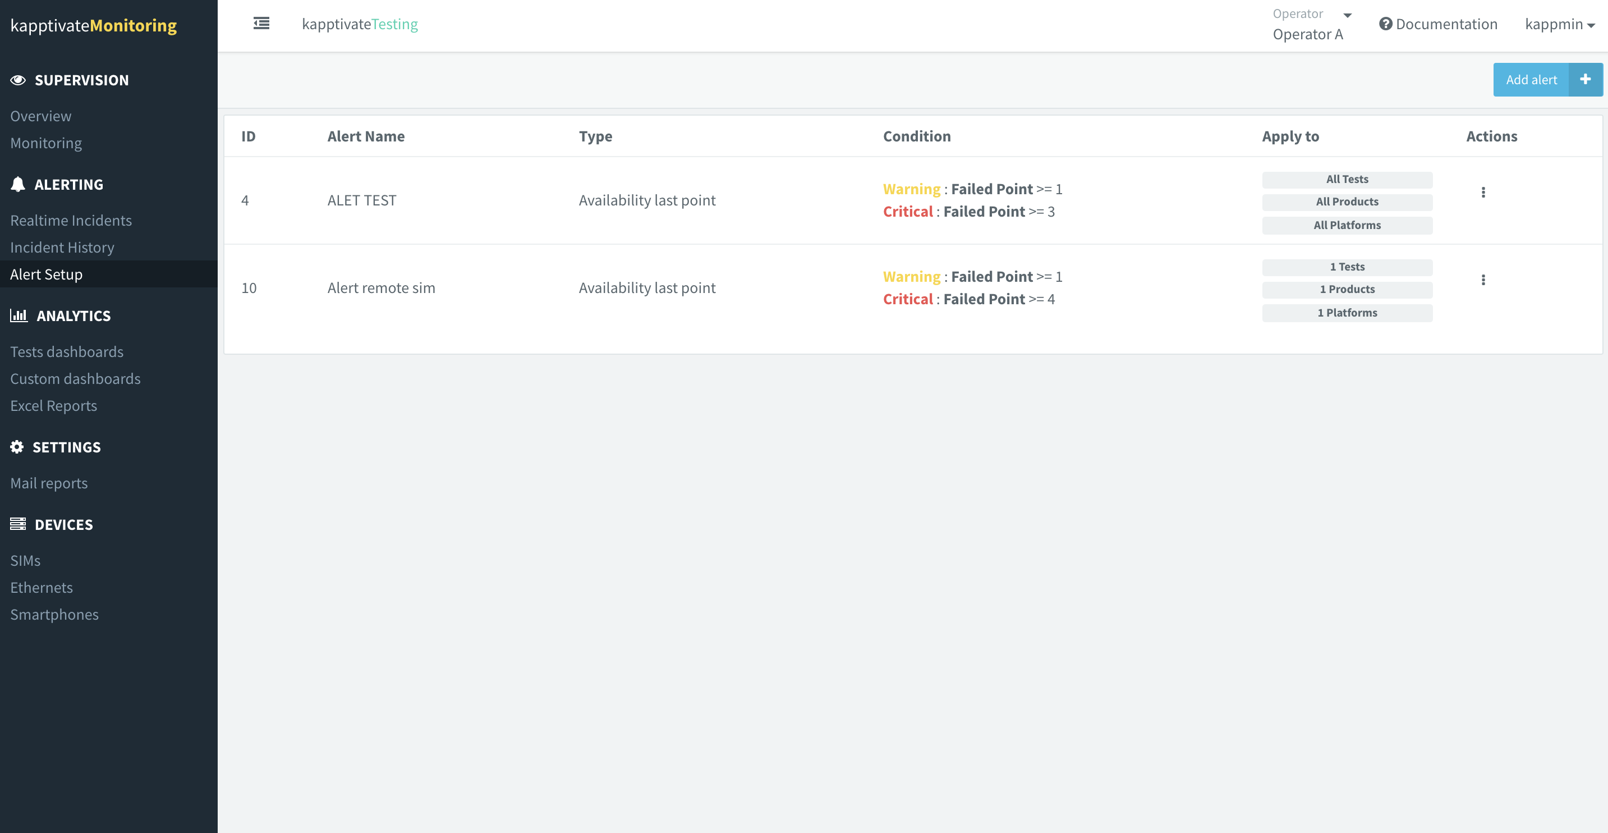Click the All Platforms tag badge
This screenshot has height=833, width=1608.
[x=1347, y=225]
